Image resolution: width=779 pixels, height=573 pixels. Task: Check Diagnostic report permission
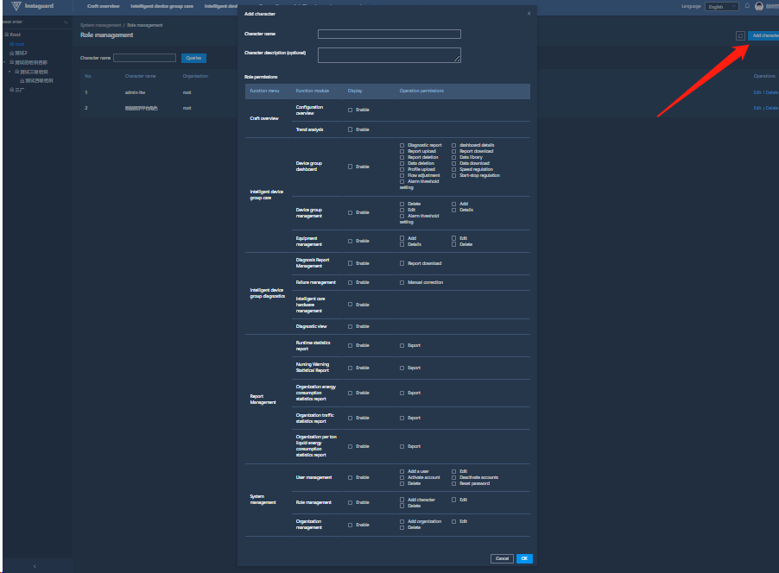point(402,146)
